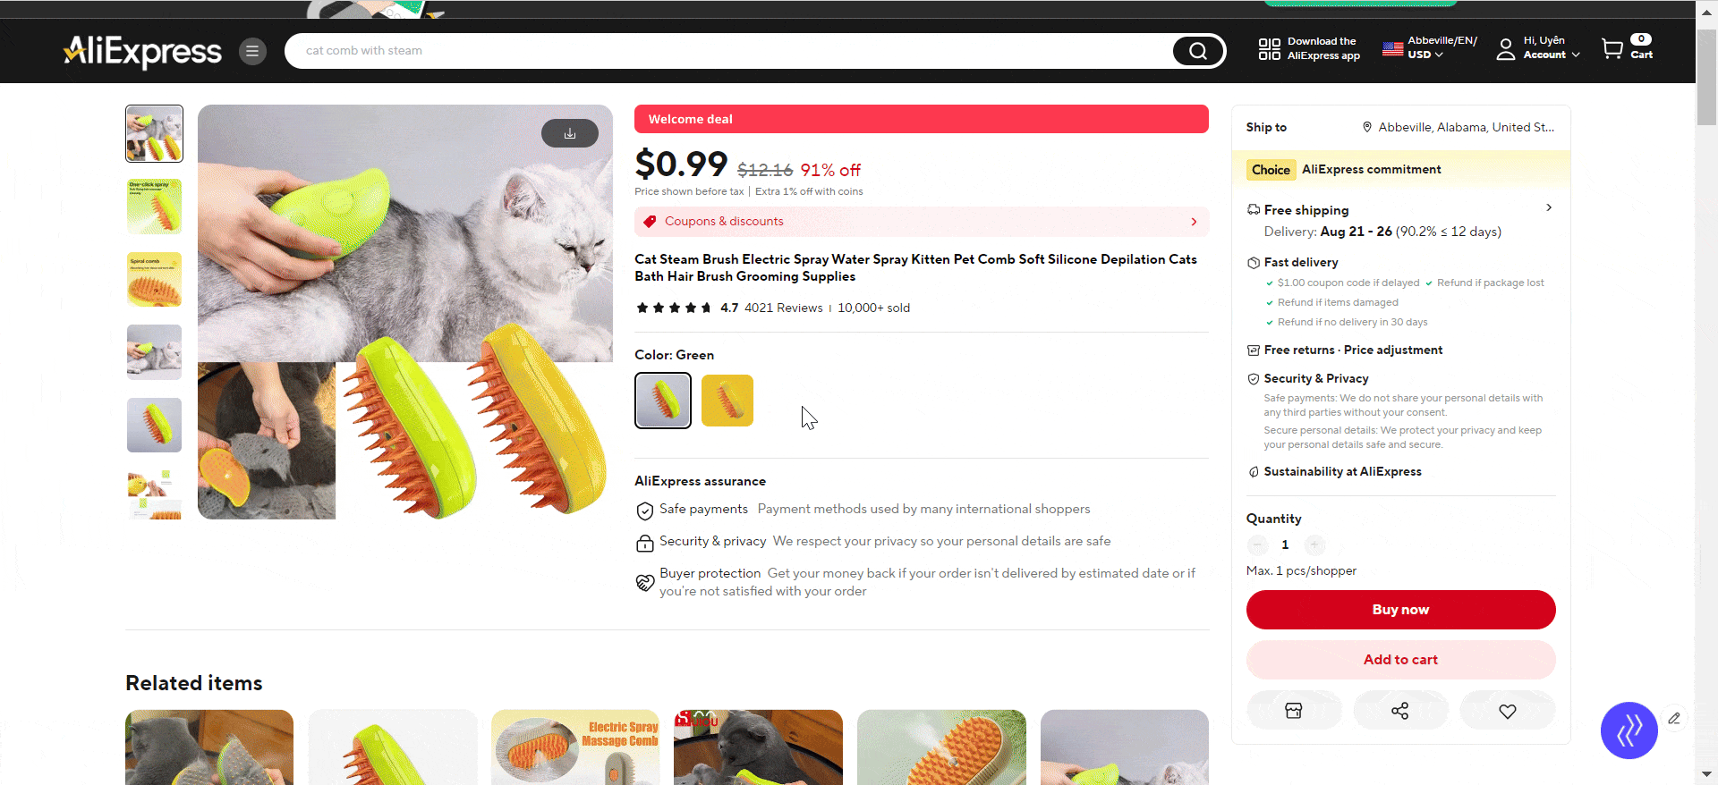
Task: Add item to wishlist heart icon
Action: (x=1508, y=711)
